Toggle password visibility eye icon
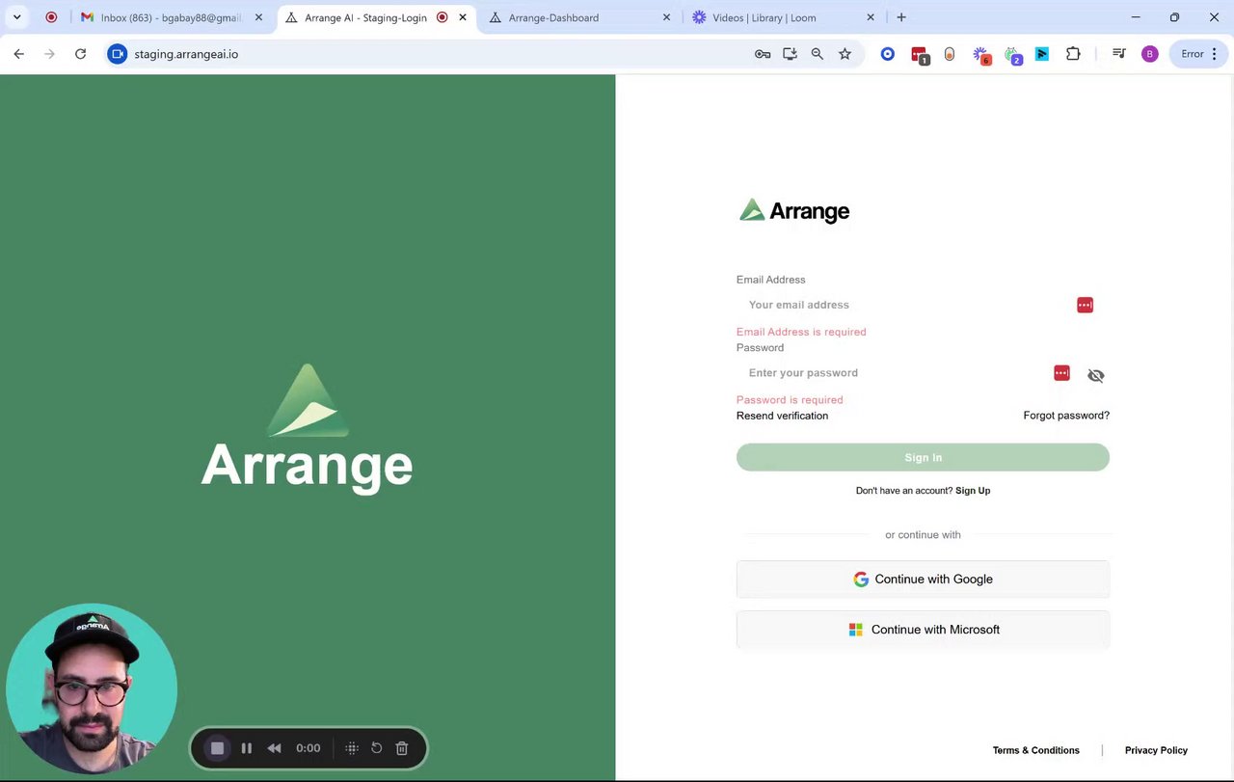 pos(1095,376)
